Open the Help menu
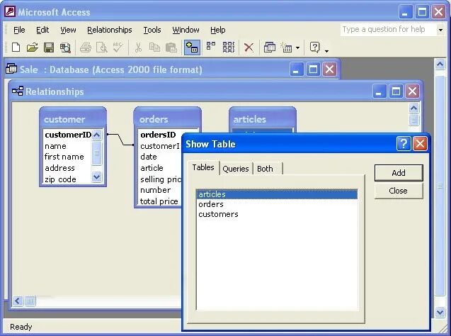This screenshot has width=451, height=336. pyautogui.click(x=218, y=30)
